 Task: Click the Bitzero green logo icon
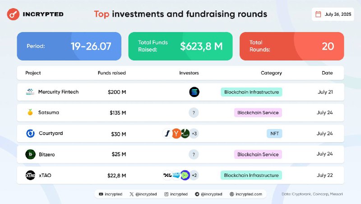[30, 154]
